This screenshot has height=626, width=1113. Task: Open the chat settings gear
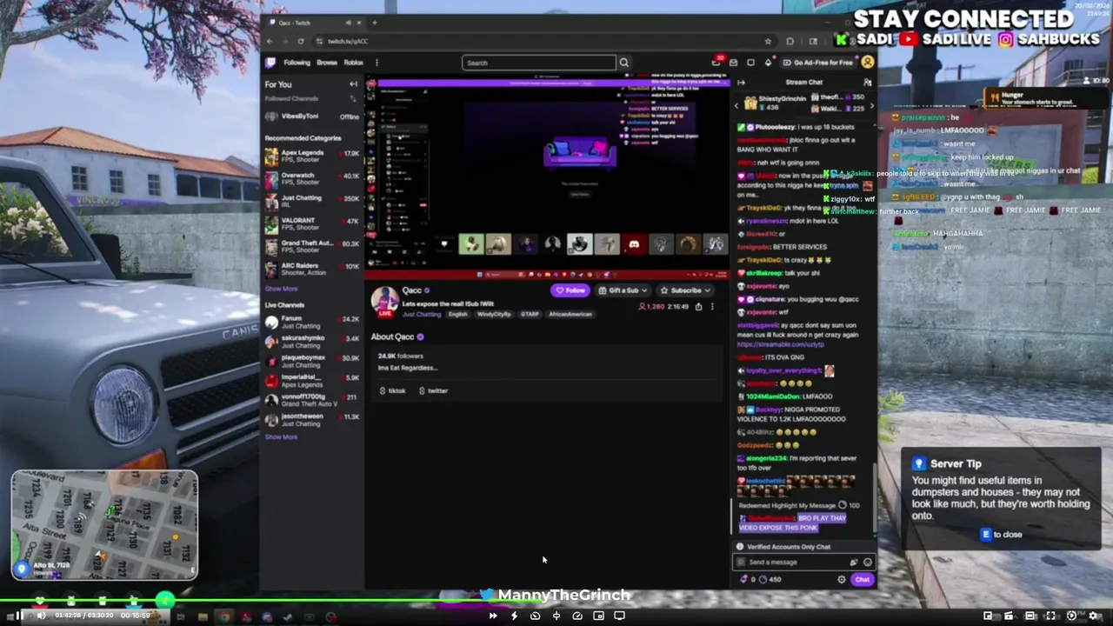841,580
